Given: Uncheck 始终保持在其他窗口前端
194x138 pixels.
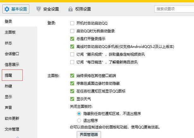Looking at the screenshot, I should pos(72,75).
